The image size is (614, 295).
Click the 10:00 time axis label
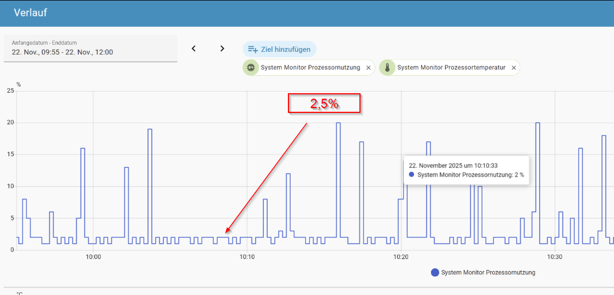[x=93, y=257]
